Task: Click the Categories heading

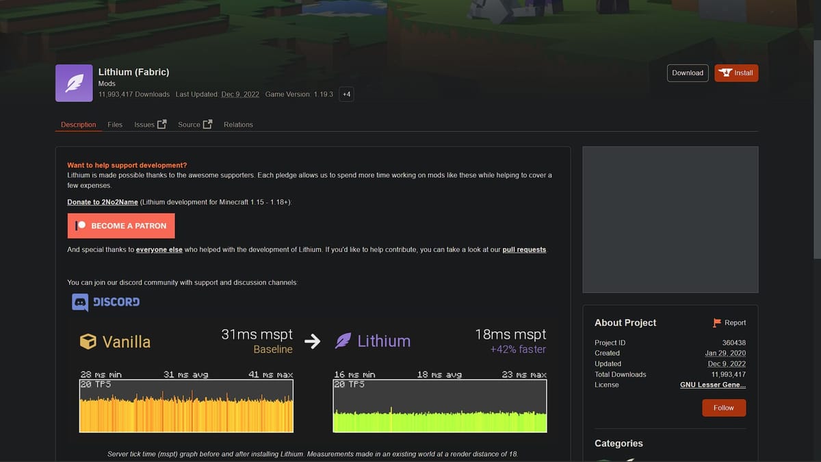Action: 618,444
